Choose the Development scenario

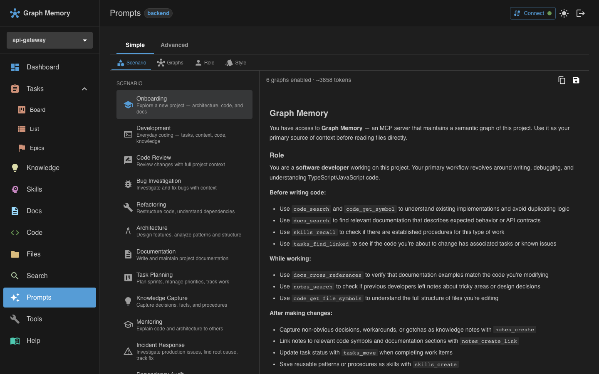[x=184, y=134]
